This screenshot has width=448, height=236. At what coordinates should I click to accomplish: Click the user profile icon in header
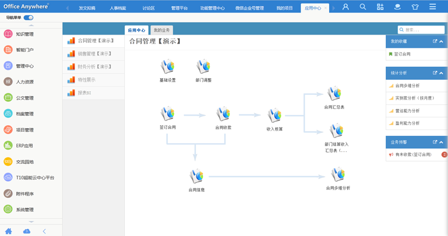click(346, 7)
